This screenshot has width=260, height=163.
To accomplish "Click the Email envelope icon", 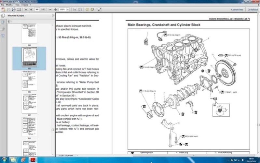I will [x=19, y=10].
